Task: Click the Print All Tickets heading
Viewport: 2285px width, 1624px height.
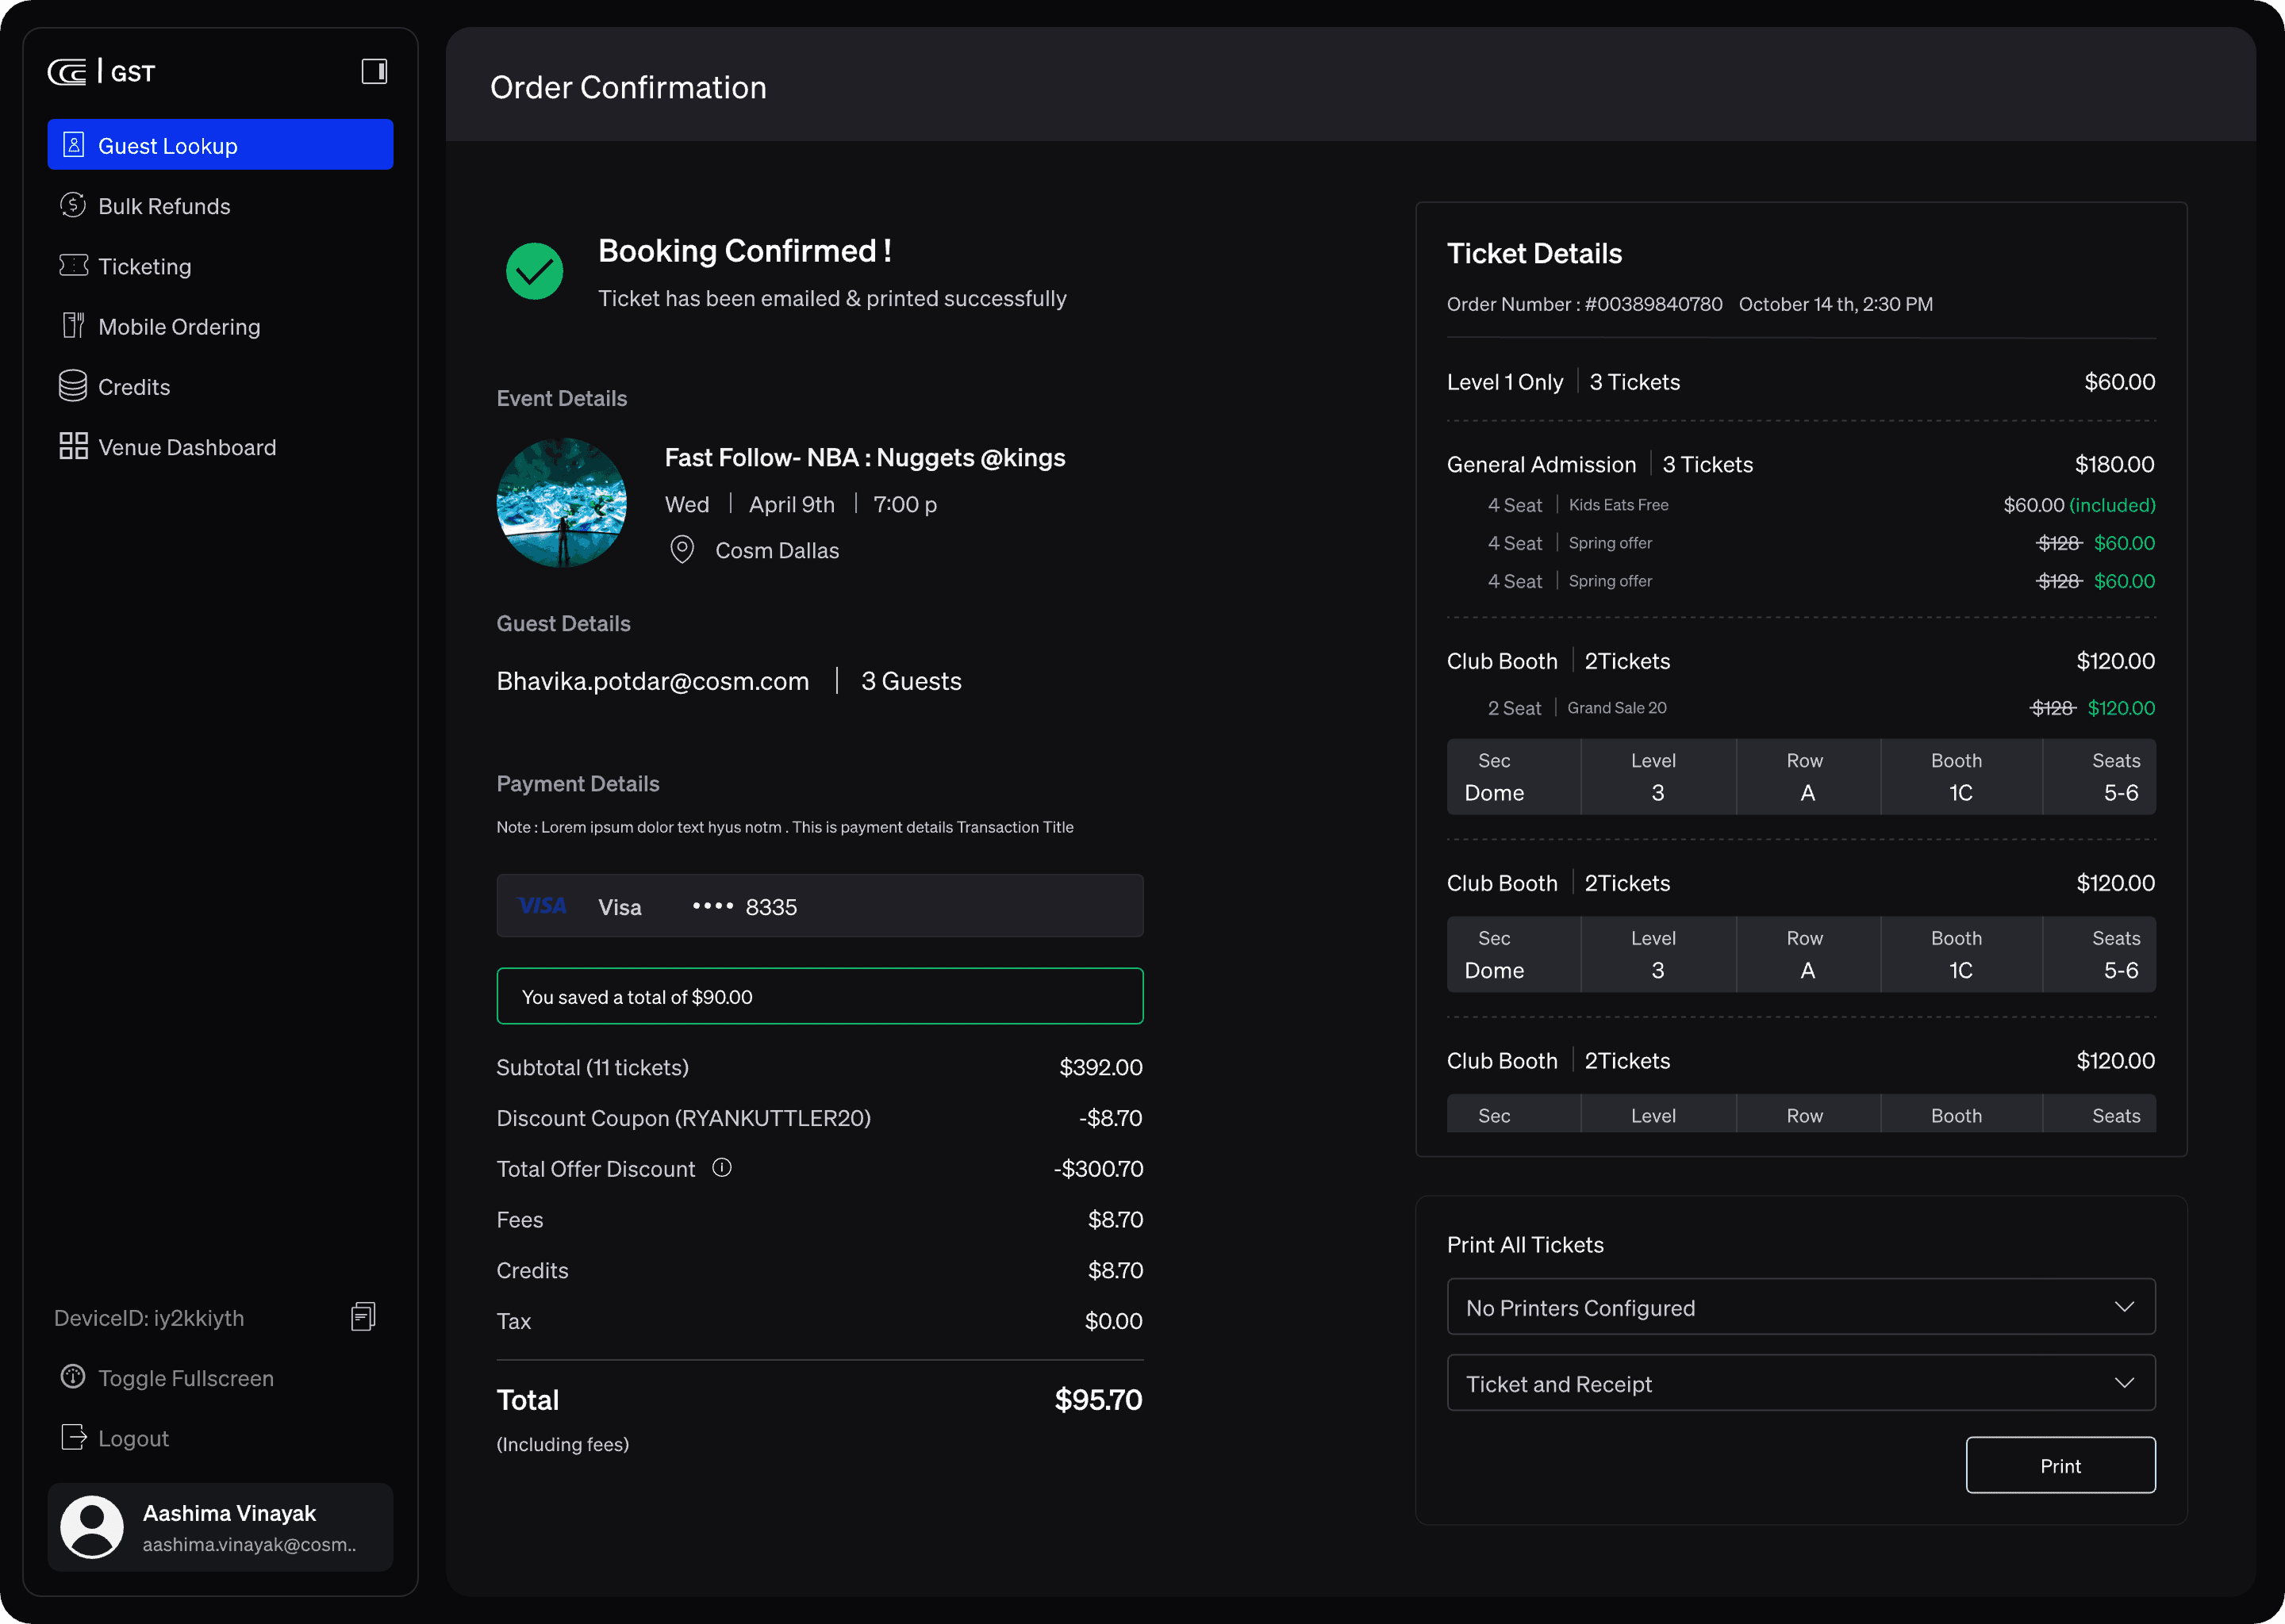Action: pyautogui.click(x=1525, y=1245)
